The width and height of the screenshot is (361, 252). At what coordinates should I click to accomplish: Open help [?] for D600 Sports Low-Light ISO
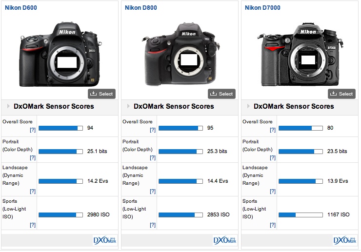click(x=33, y=225)
